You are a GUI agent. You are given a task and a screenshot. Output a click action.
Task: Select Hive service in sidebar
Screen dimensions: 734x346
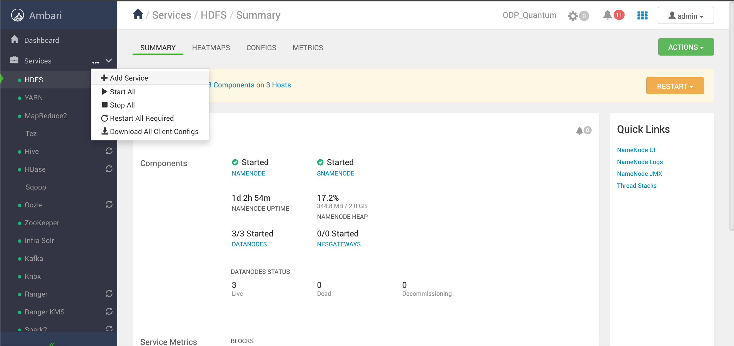click(32, 151)
